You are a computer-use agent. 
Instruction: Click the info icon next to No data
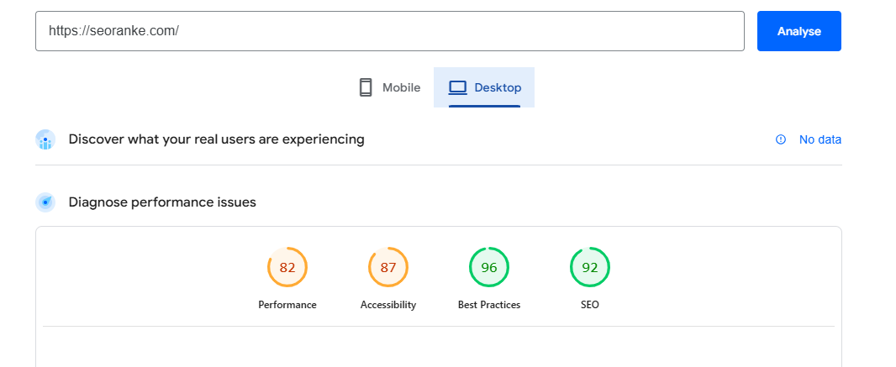781,139
